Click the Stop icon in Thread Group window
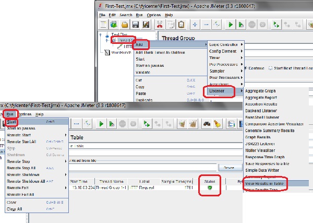Image resolution: width=313 pixels, height=223 pixels. pyautogui.click(x=252, y=25)
